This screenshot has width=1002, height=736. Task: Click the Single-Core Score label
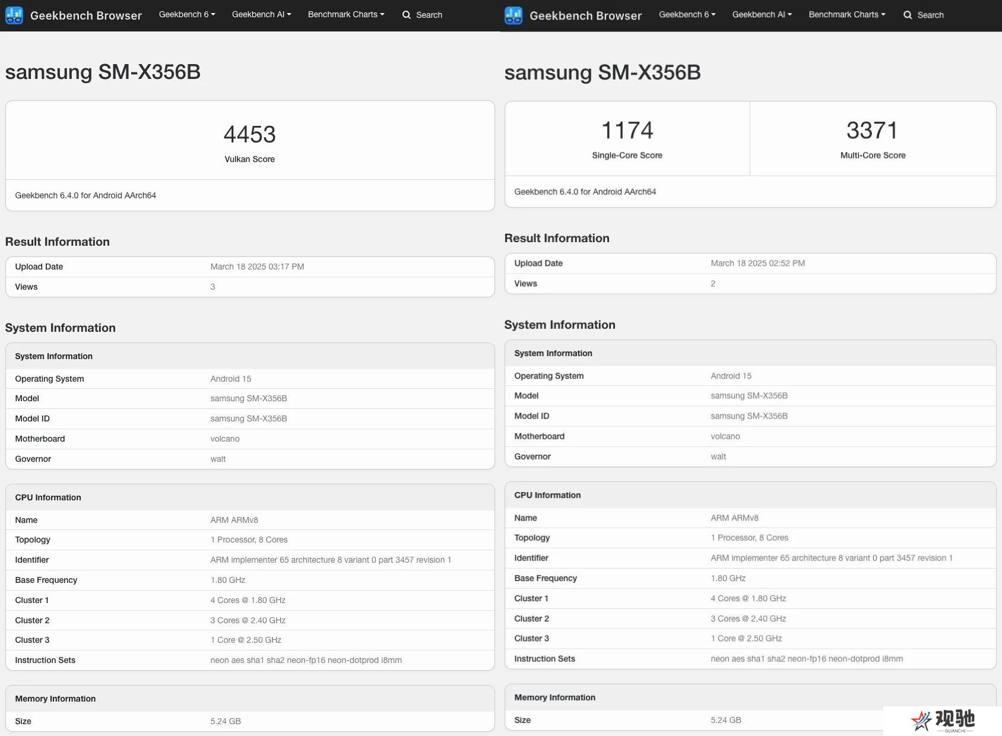pos(627,155)
